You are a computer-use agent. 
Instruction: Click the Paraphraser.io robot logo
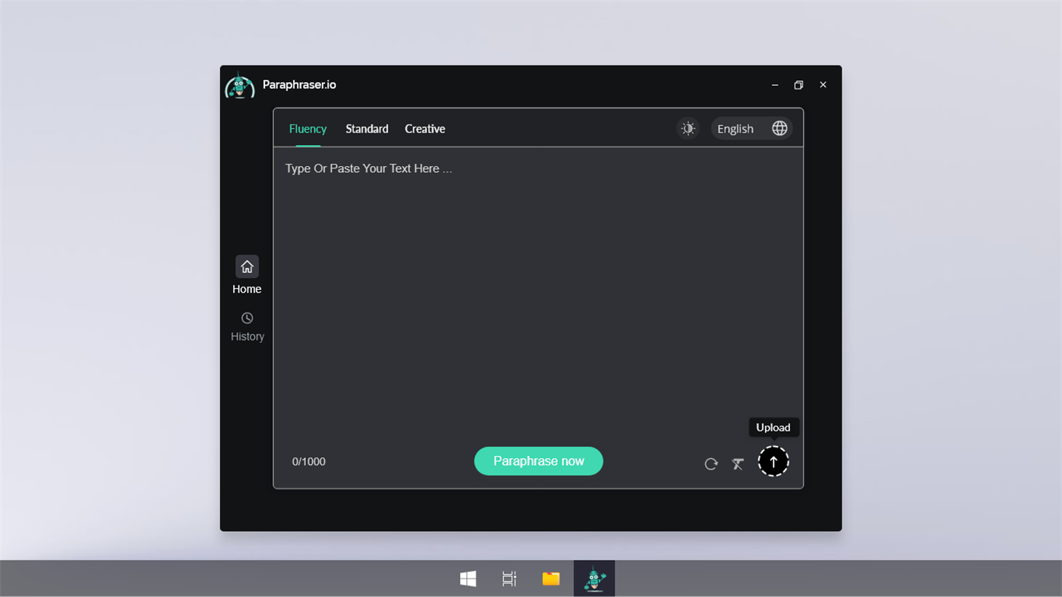pyautogui.click(x=239, y=85)
